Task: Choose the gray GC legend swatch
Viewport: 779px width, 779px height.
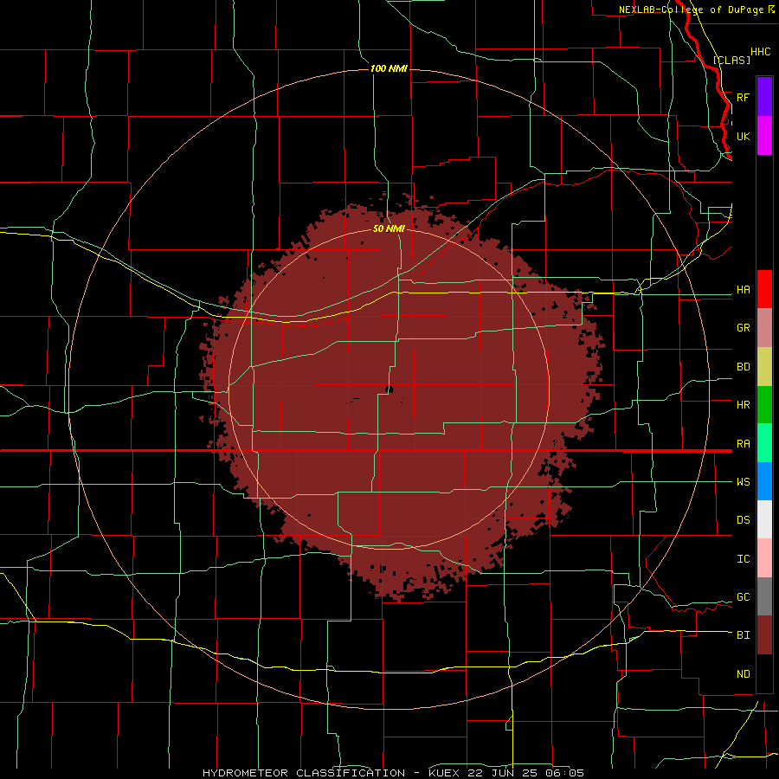Action: coord(764,596)
